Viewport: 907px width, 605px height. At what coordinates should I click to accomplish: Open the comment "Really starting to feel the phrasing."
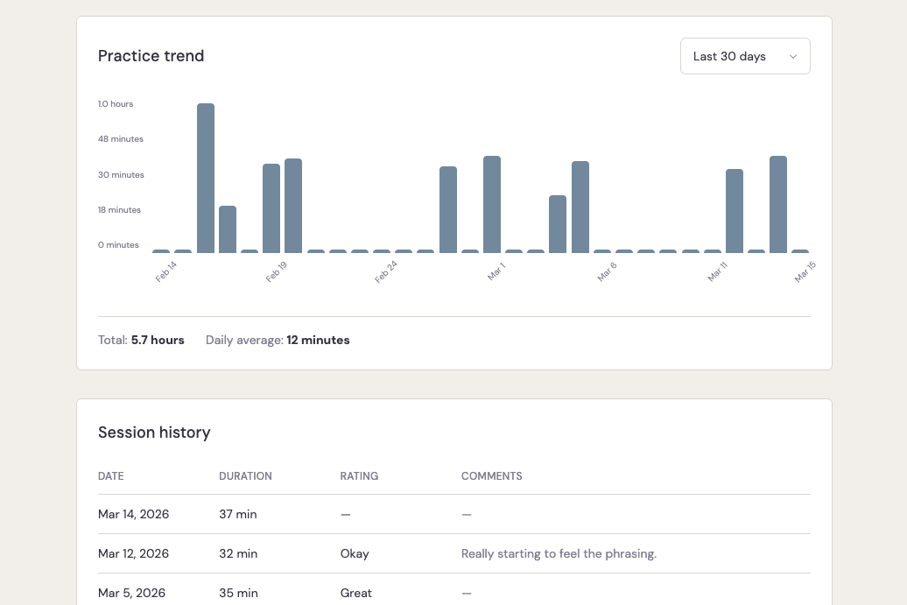pyautogui.click(x=559, y=553)
